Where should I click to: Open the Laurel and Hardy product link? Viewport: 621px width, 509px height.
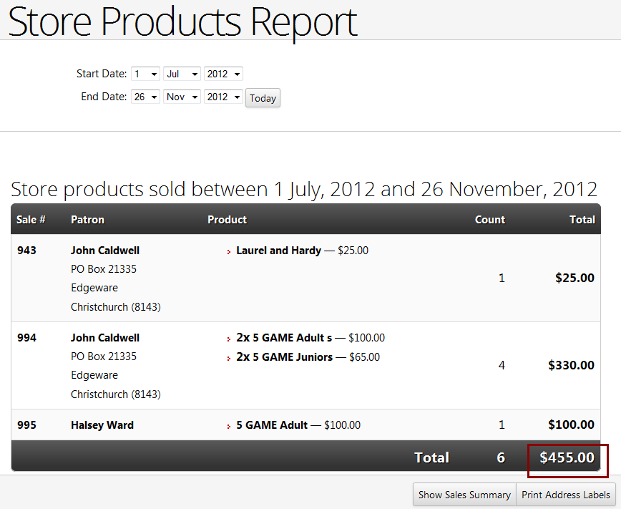[278, 251]
